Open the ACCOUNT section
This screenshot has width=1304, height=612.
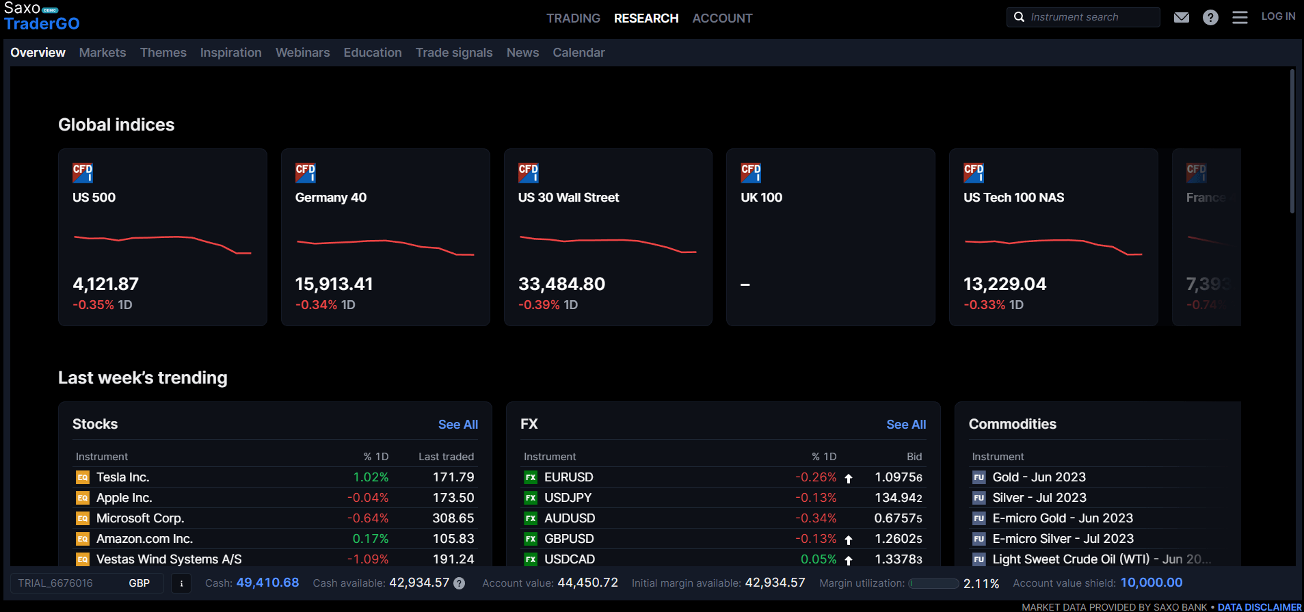(722, 18)
